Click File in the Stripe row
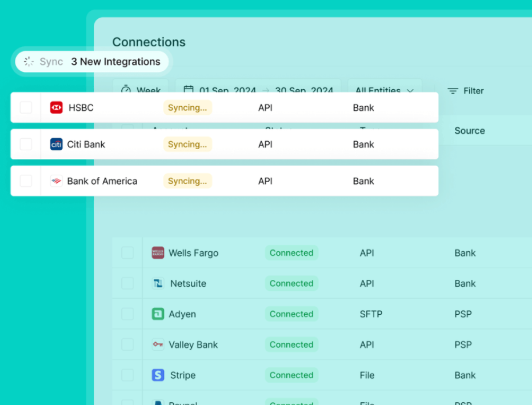The width and height of the screenshot is (532, 405). click(367, 375)
